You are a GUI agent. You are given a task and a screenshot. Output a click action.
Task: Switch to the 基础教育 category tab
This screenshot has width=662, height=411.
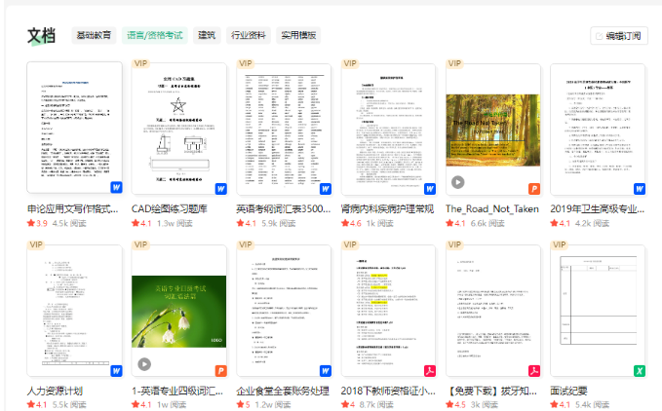point(95,36)
